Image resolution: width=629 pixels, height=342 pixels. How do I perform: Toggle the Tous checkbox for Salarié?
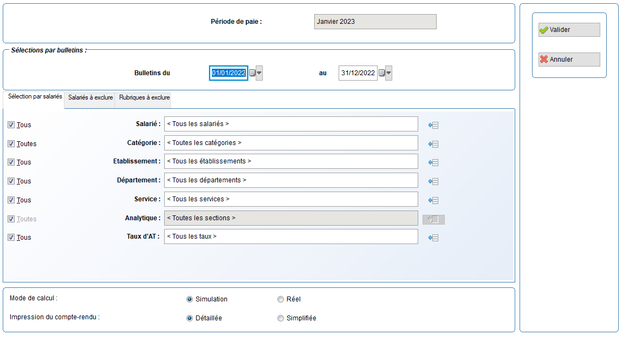tap(11, 125)
